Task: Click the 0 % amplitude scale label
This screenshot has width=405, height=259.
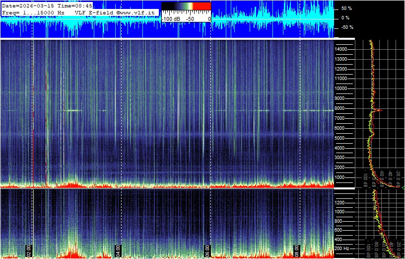Action: (346, 18)
